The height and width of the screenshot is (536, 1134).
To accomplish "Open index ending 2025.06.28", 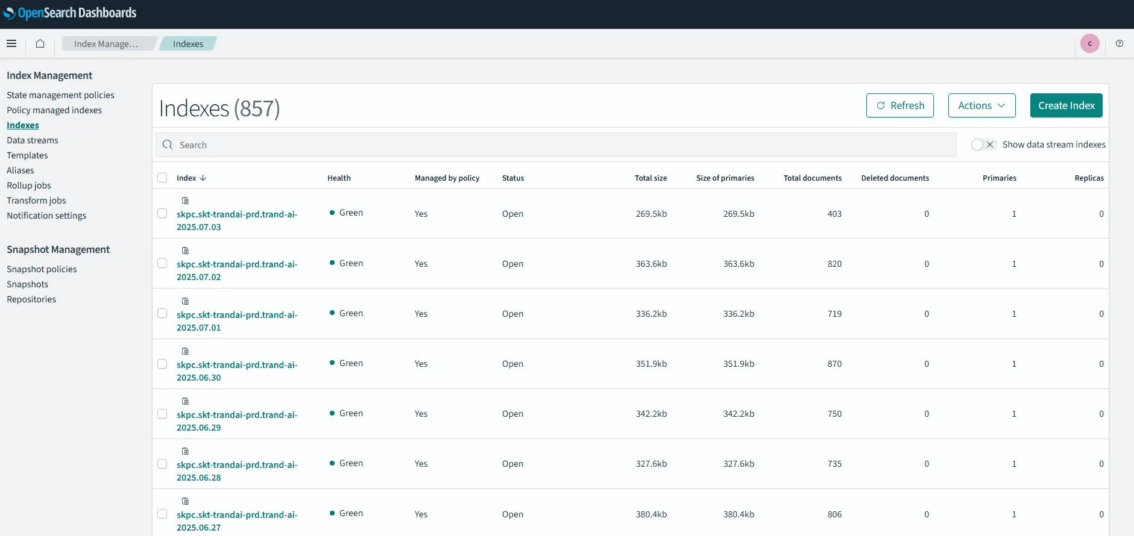I will coord(237,471).
